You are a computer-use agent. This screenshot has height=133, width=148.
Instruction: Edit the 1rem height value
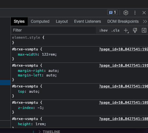pos(40,124)
